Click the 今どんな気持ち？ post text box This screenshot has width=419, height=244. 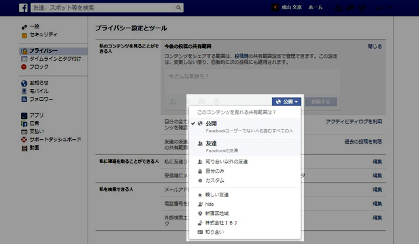[x=252, y=82]
